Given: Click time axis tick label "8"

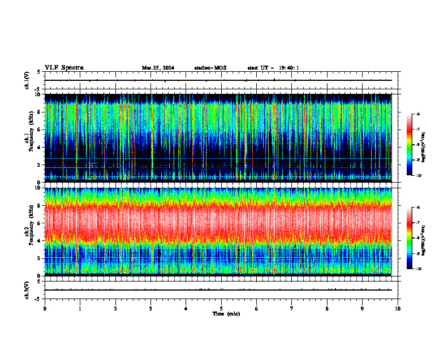Looking at the screenshot, I should point(327,309).
